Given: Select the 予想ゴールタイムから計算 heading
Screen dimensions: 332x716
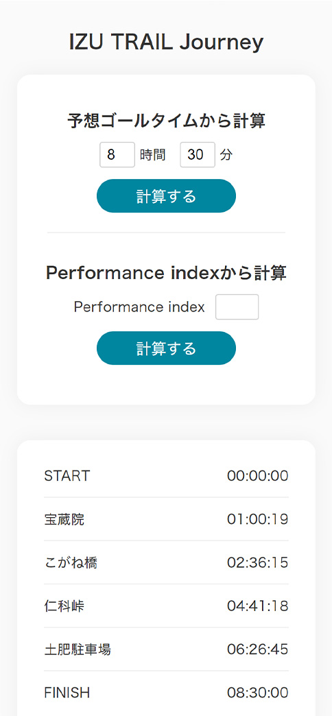Looking at the screenshot, I should [x=166, y=121].
